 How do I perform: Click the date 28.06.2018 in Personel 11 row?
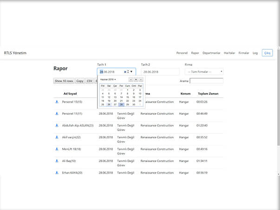coord(106,114)
